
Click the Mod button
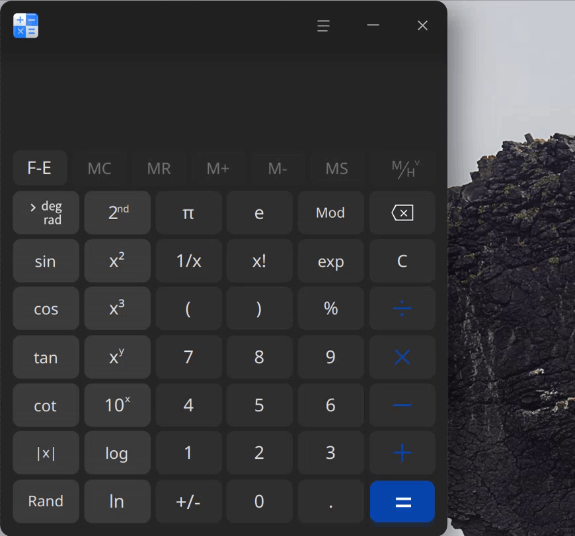pos(330,213)
